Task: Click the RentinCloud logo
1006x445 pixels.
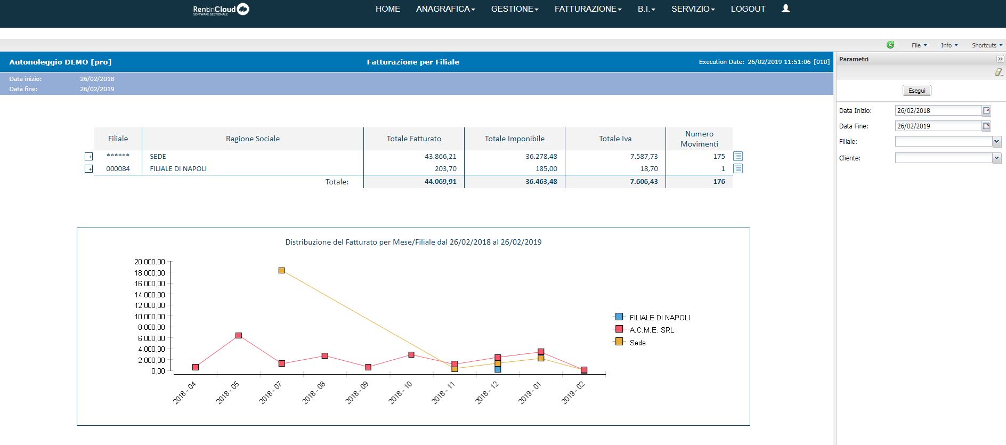Action: [221, 9]
